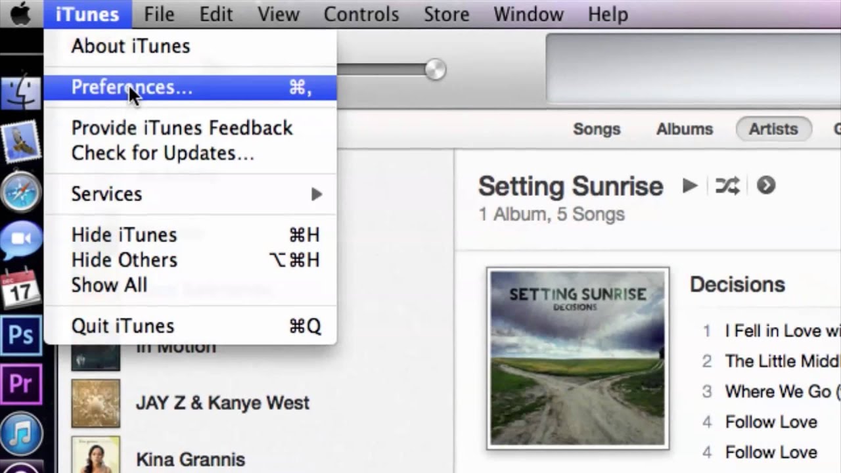Open the View menu
The image size is (841, 473).
tap(279, 14)
